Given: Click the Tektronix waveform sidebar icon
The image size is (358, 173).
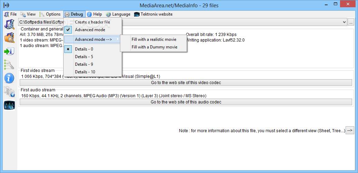Looking at the screenshot, I should (x=9, y=105).
